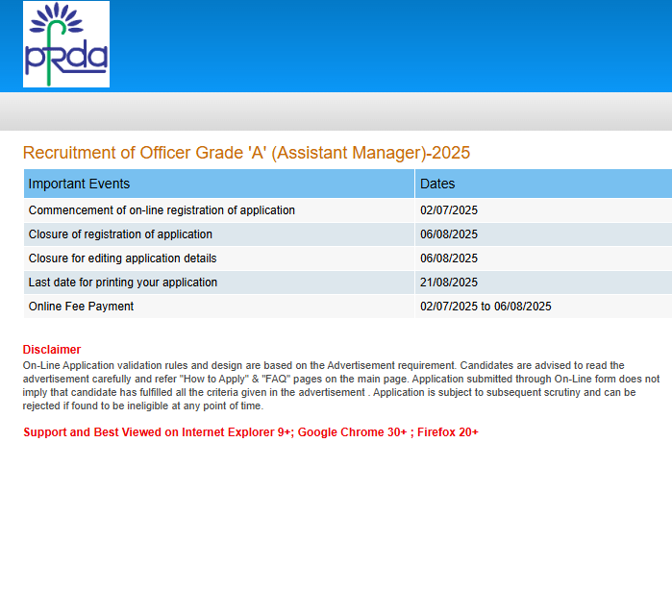Click the empty white area below the browser notice
Viewport: 672px width, 590px height.
336,519
